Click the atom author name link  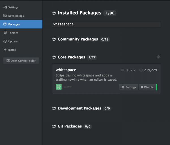tap(67, 87)
